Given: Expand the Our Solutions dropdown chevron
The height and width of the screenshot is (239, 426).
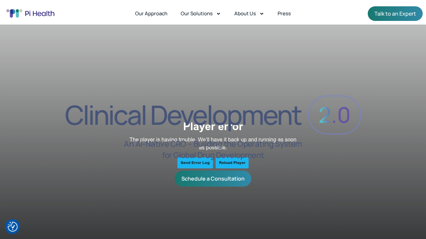Looking at the screenshot, I should 219,14.
